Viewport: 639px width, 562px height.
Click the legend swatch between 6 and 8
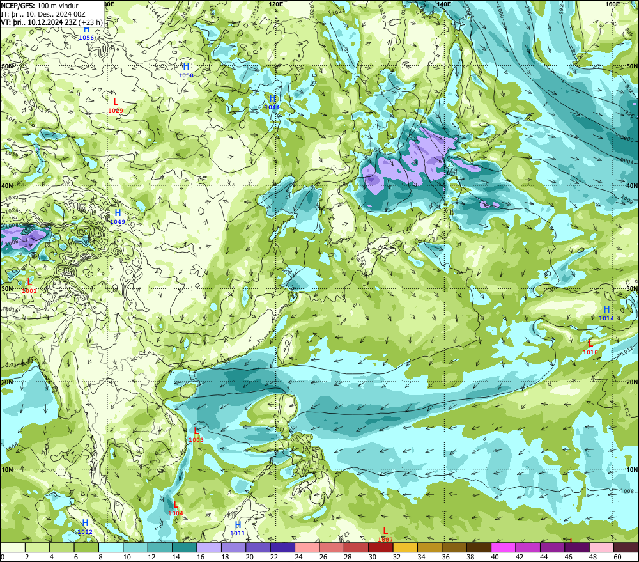pos(86,547)
